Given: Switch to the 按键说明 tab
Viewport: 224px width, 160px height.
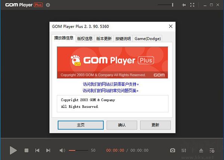Looking at the screenshot, I should [123, 39].
